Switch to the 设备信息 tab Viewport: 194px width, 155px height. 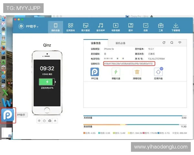[x=96, y=43]
